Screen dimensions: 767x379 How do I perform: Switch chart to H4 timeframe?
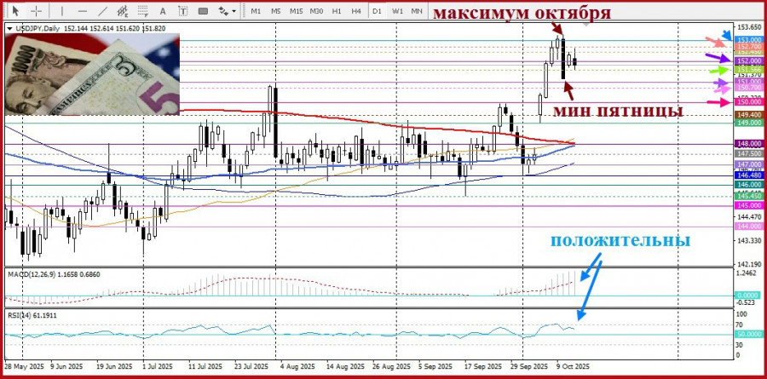[x=356, y=10]
